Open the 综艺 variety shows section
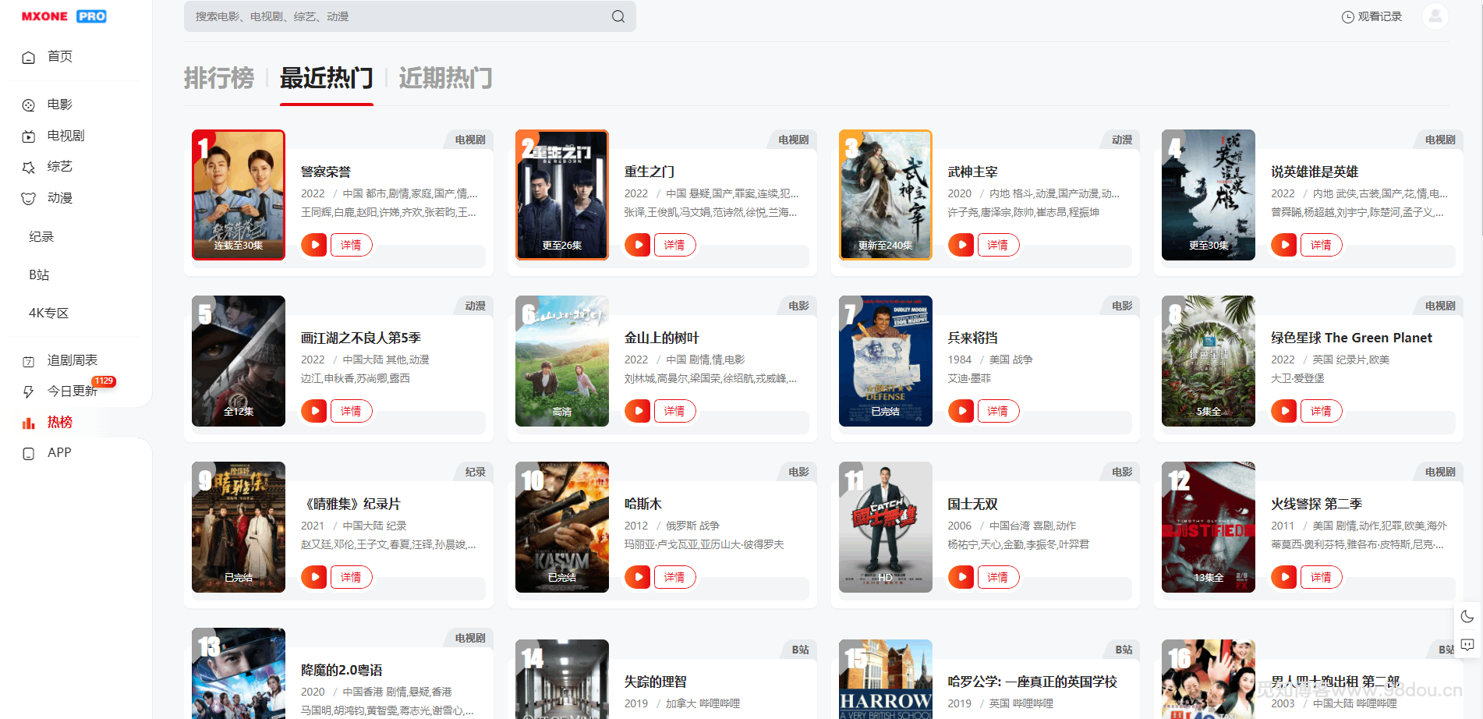The width and height of the screenshot is (1483, 719). 28,167
